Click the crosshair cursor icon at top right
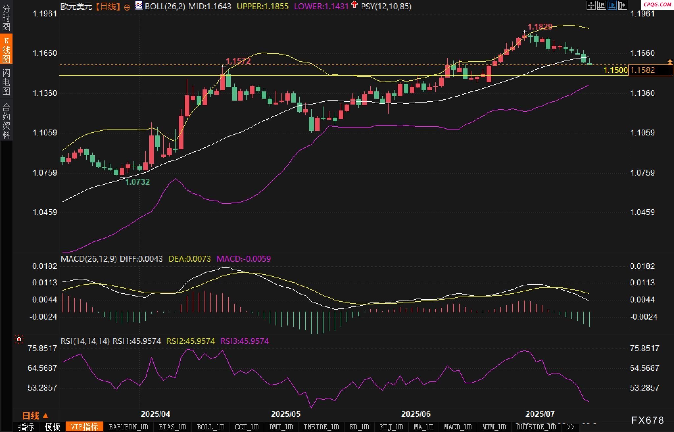The height and width of the screenshot is (432, 674). pos(591,5)
